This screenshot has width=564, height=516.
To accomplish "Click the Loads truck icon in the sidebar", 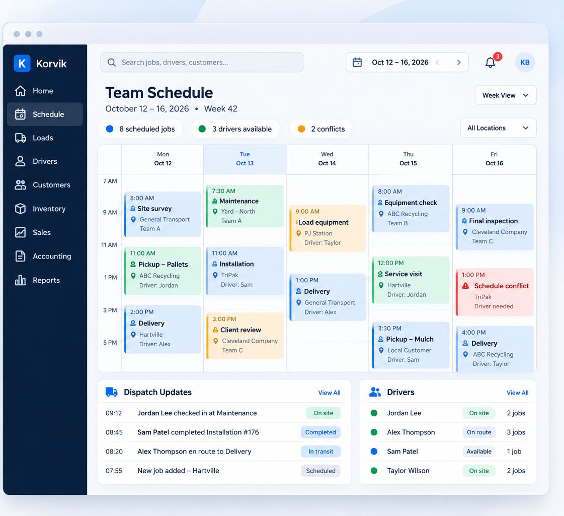I will pos(21,138).
